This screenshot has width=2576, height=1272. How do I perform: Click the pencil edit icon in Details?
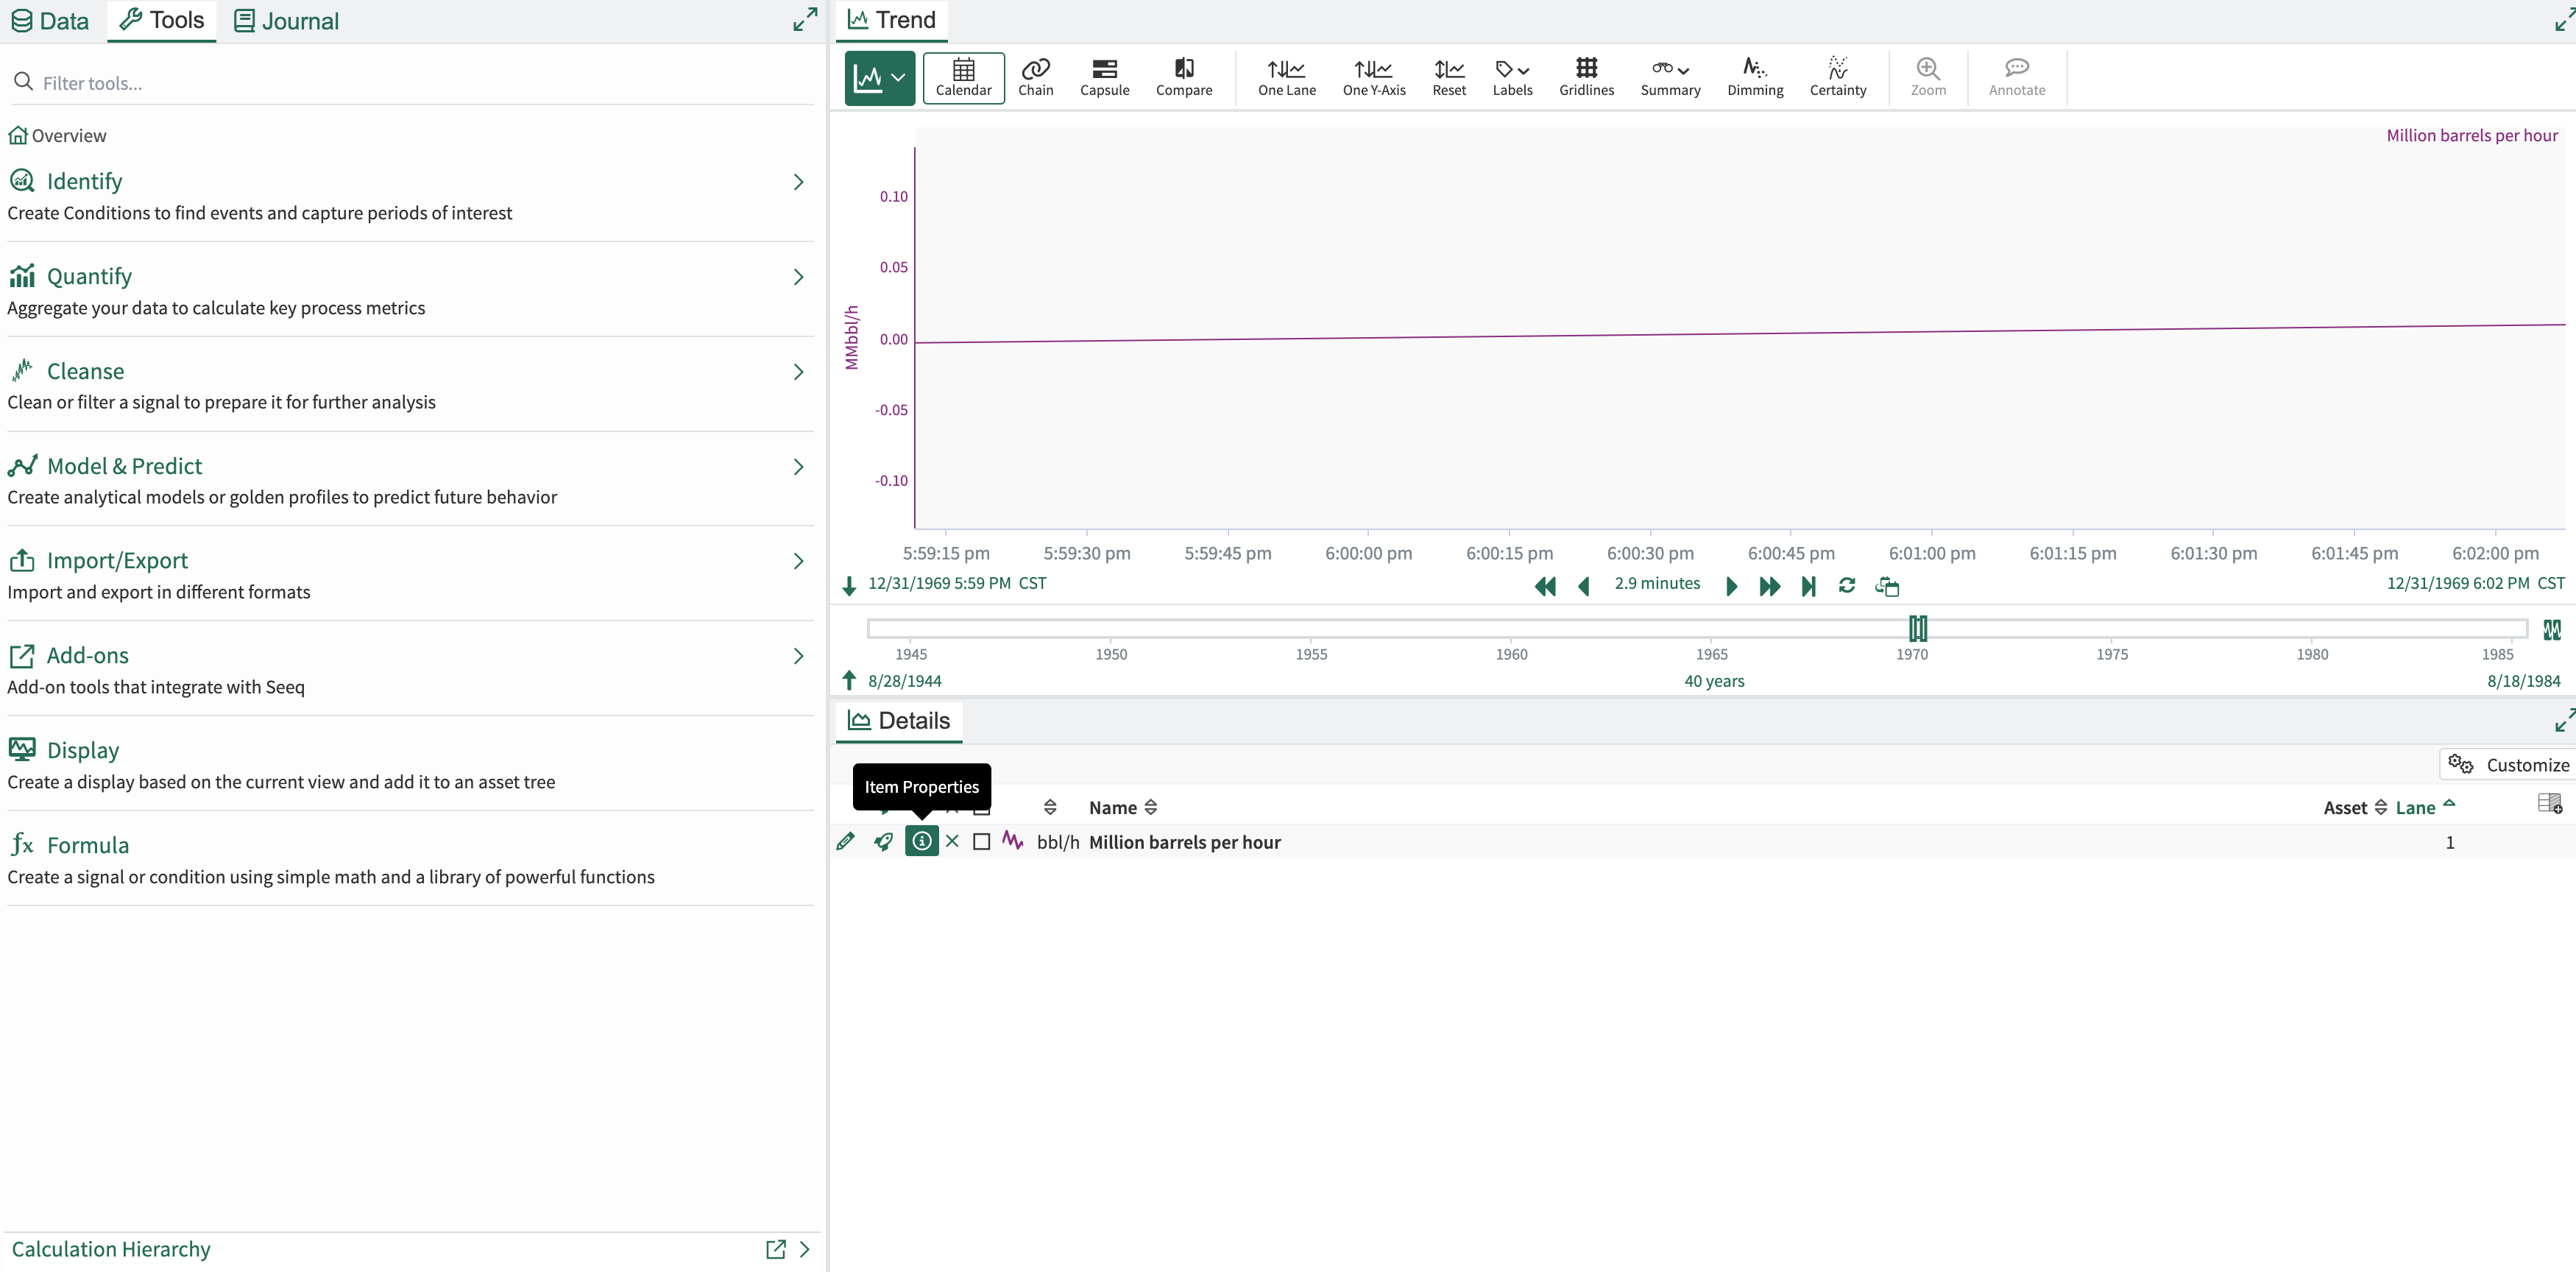tap(845, 841)
